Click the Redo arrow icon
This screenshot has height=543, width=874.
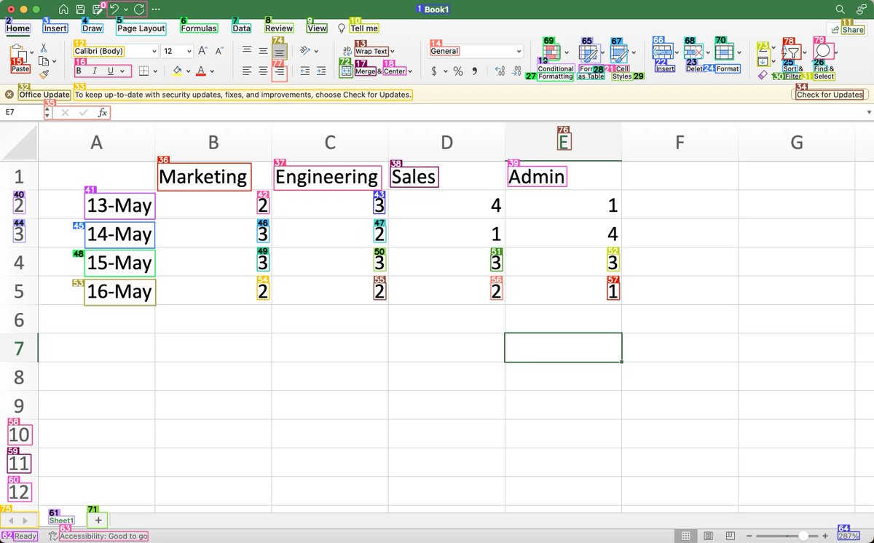point(139,9)
